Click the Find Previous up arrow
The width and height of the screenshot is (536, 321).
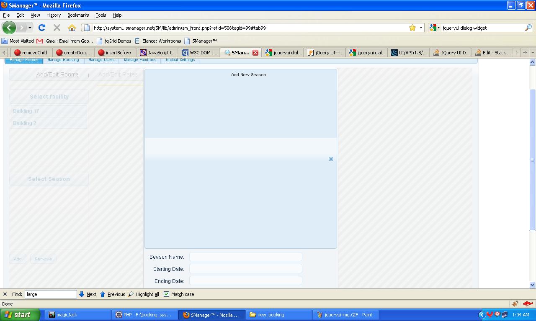tap(103, 294)
